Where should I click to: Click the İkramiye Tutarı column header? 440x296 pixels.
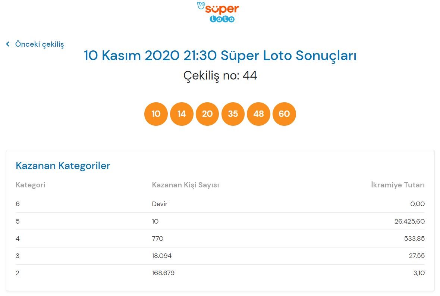pyautogui.click(x=397, y=185)
